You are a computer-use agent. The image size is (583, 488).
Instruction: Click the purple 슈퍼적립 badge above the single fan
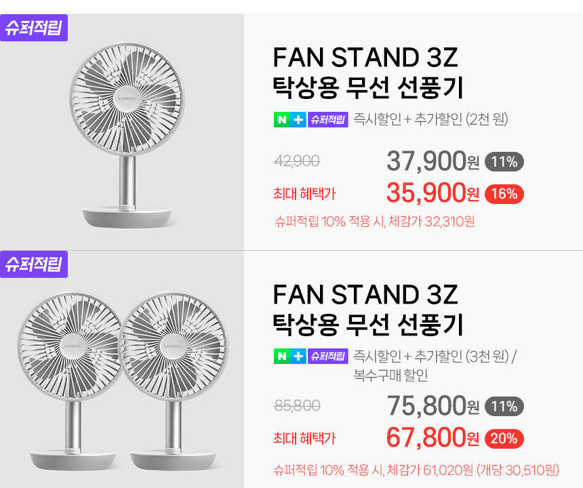[x=34, y=28]
